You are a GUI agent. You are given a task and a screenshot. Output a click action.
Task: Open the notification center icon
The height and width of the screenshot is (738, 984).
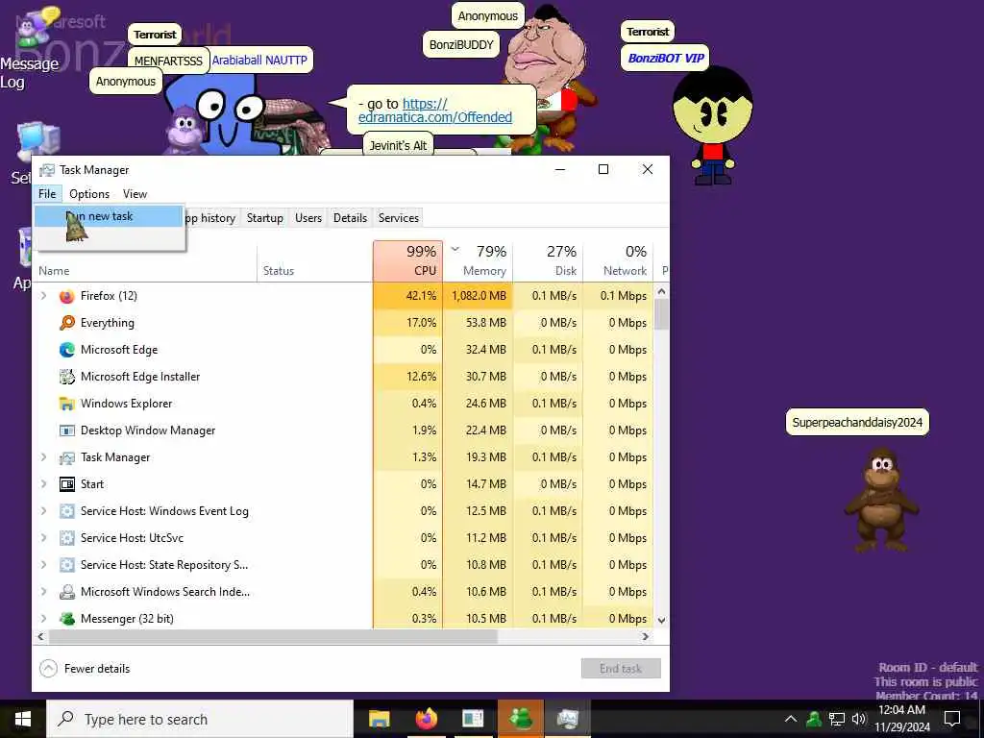pos(952,719)
